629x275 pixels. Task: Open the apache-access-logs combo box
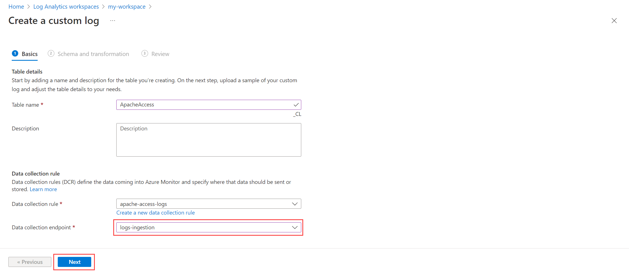[209, 204]
